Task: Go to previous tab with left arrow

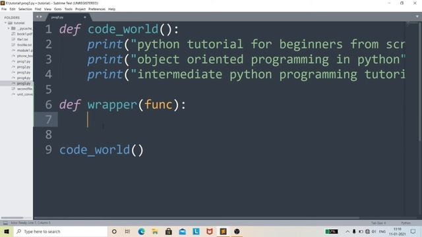Action: pos(38,16)
